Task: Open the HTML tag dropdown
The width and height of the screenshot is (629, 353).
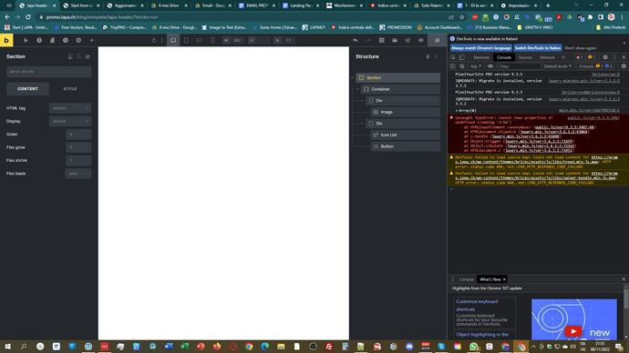Action: [x=70, y=108]
